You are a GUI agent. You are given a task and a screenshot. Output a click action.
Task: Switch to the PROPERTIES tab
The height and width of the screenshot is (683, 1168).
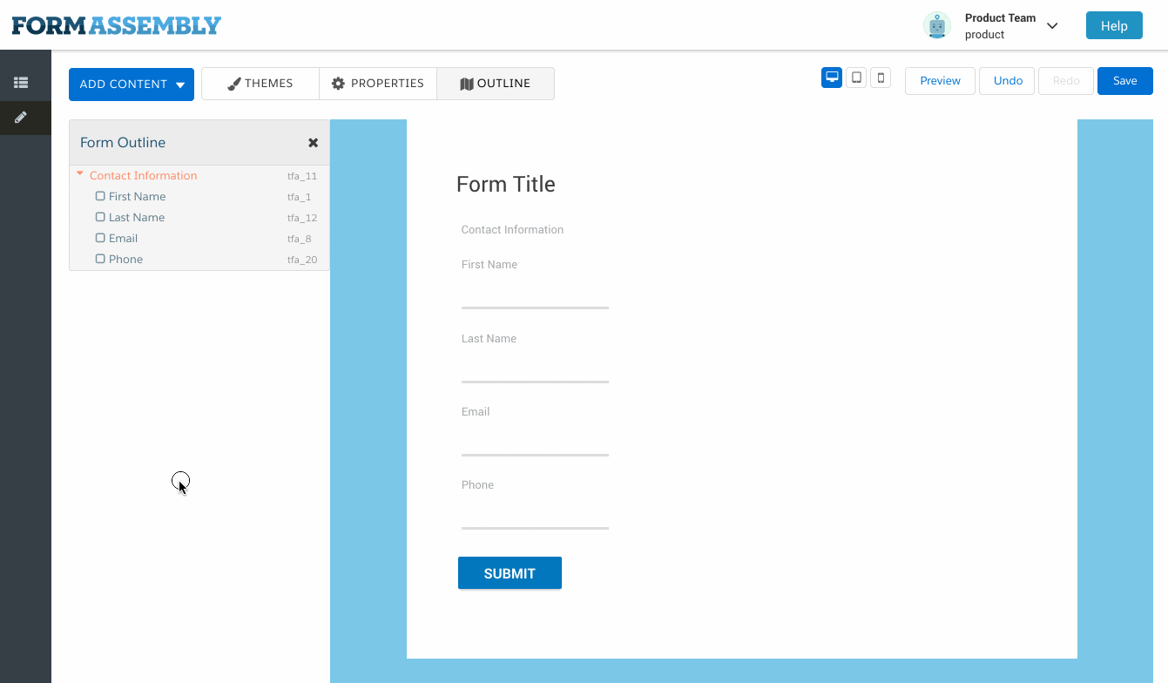coord(378,83)
